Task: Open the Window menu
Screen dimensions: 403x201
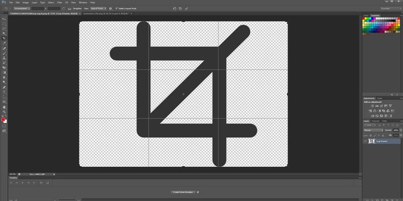Action: pyautogui.click(x=83, y=3)
